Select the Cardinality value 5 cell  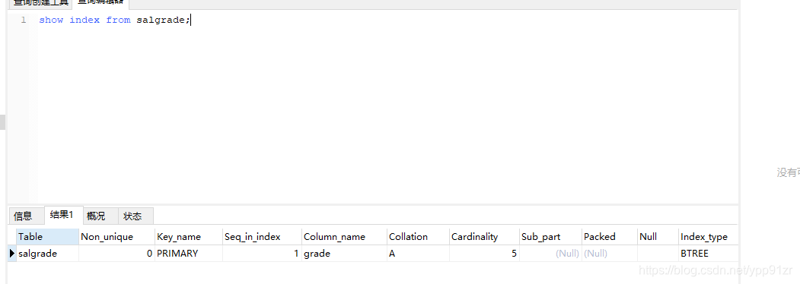pyautogui.click(x=484, y=254)
